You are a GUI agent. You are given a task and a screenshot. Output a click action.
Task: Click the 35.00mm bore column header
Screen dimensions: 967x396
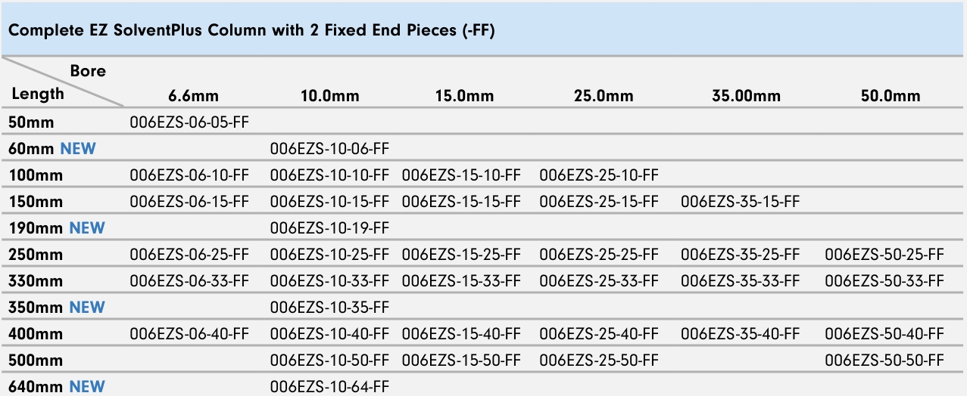[746, 96]
